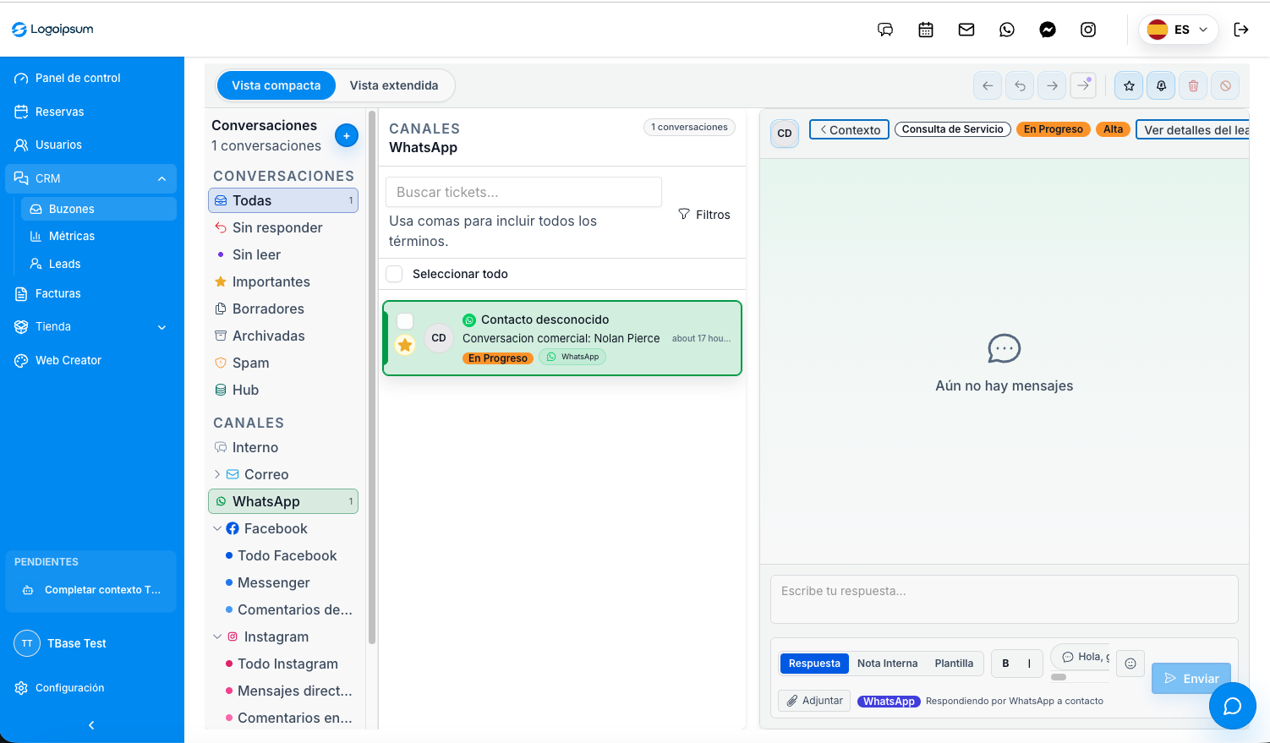Click the Logoipsum logo
This screenshot has width=1270, height=743.
(52, 30)
